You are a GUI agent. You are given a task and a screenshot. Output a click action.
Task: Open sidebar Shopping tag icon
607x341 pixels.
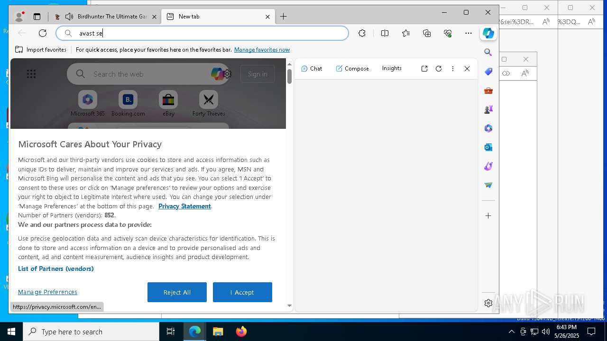[488, 72]
